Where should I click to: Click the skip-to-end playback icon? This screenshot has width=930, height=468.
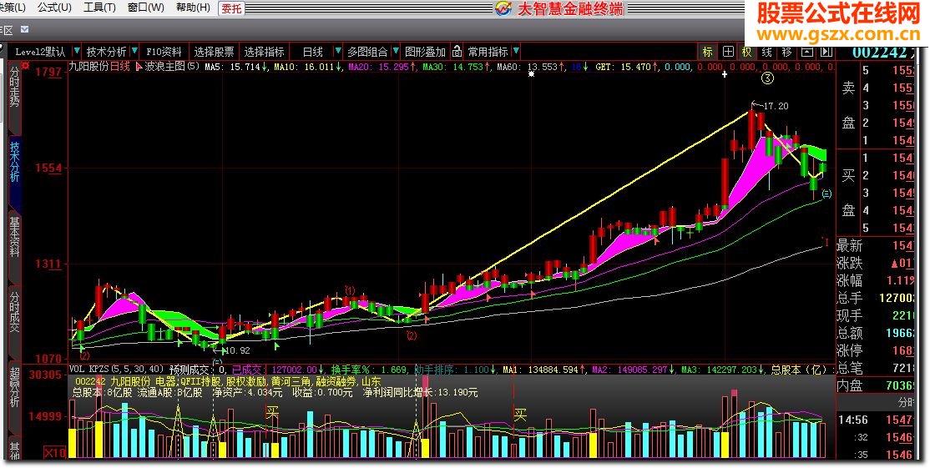826,52
